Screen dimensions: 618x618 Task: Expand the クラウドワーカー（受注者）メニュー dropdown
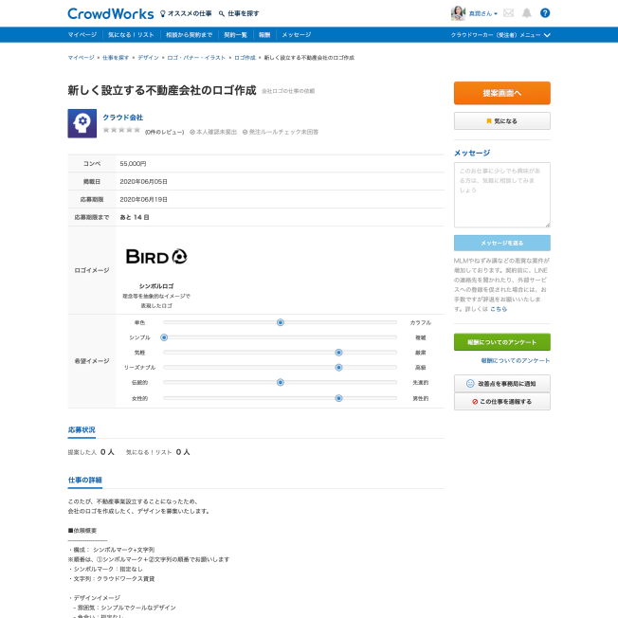500,34
